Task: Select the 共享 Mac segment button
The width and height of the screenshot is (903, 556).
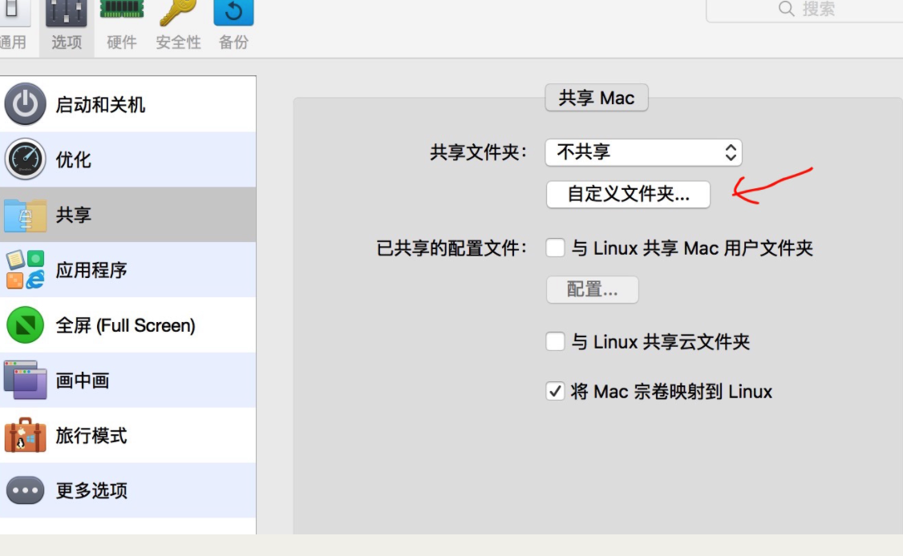Action: point(596,99)
